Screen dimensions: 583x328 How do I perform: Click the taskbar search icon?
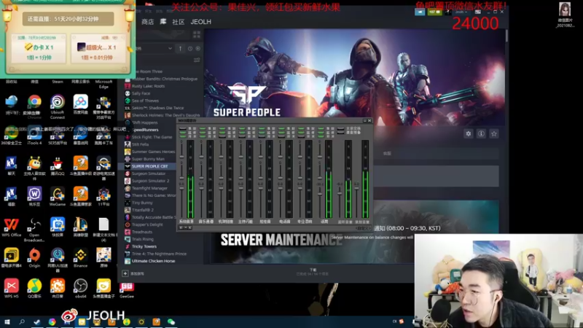(22, 321)
